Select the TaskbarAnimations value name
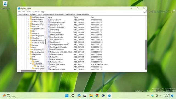 point(57,50)
